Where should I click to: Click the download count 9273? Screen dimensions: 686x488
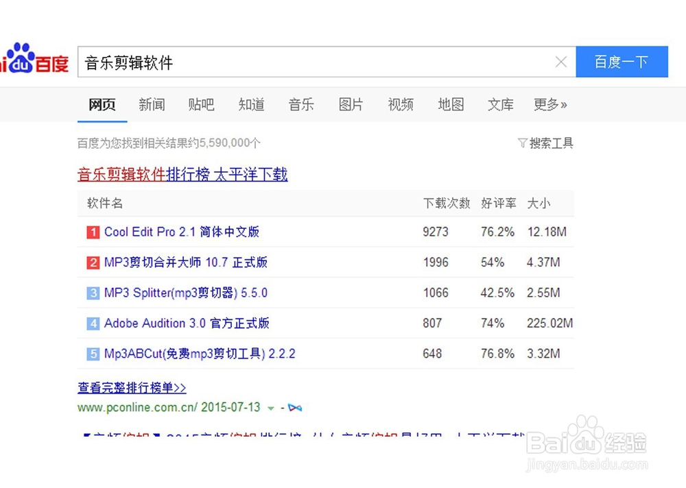click(436, 232)
